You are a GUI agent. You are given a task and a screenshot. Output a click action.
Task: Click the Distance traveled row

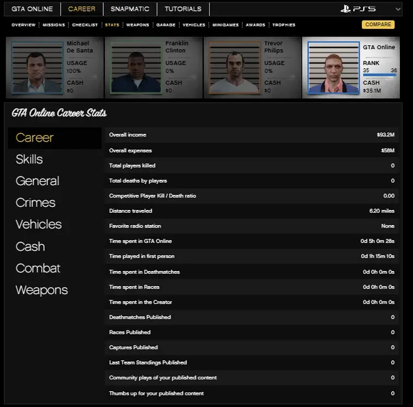coord(252,211)
